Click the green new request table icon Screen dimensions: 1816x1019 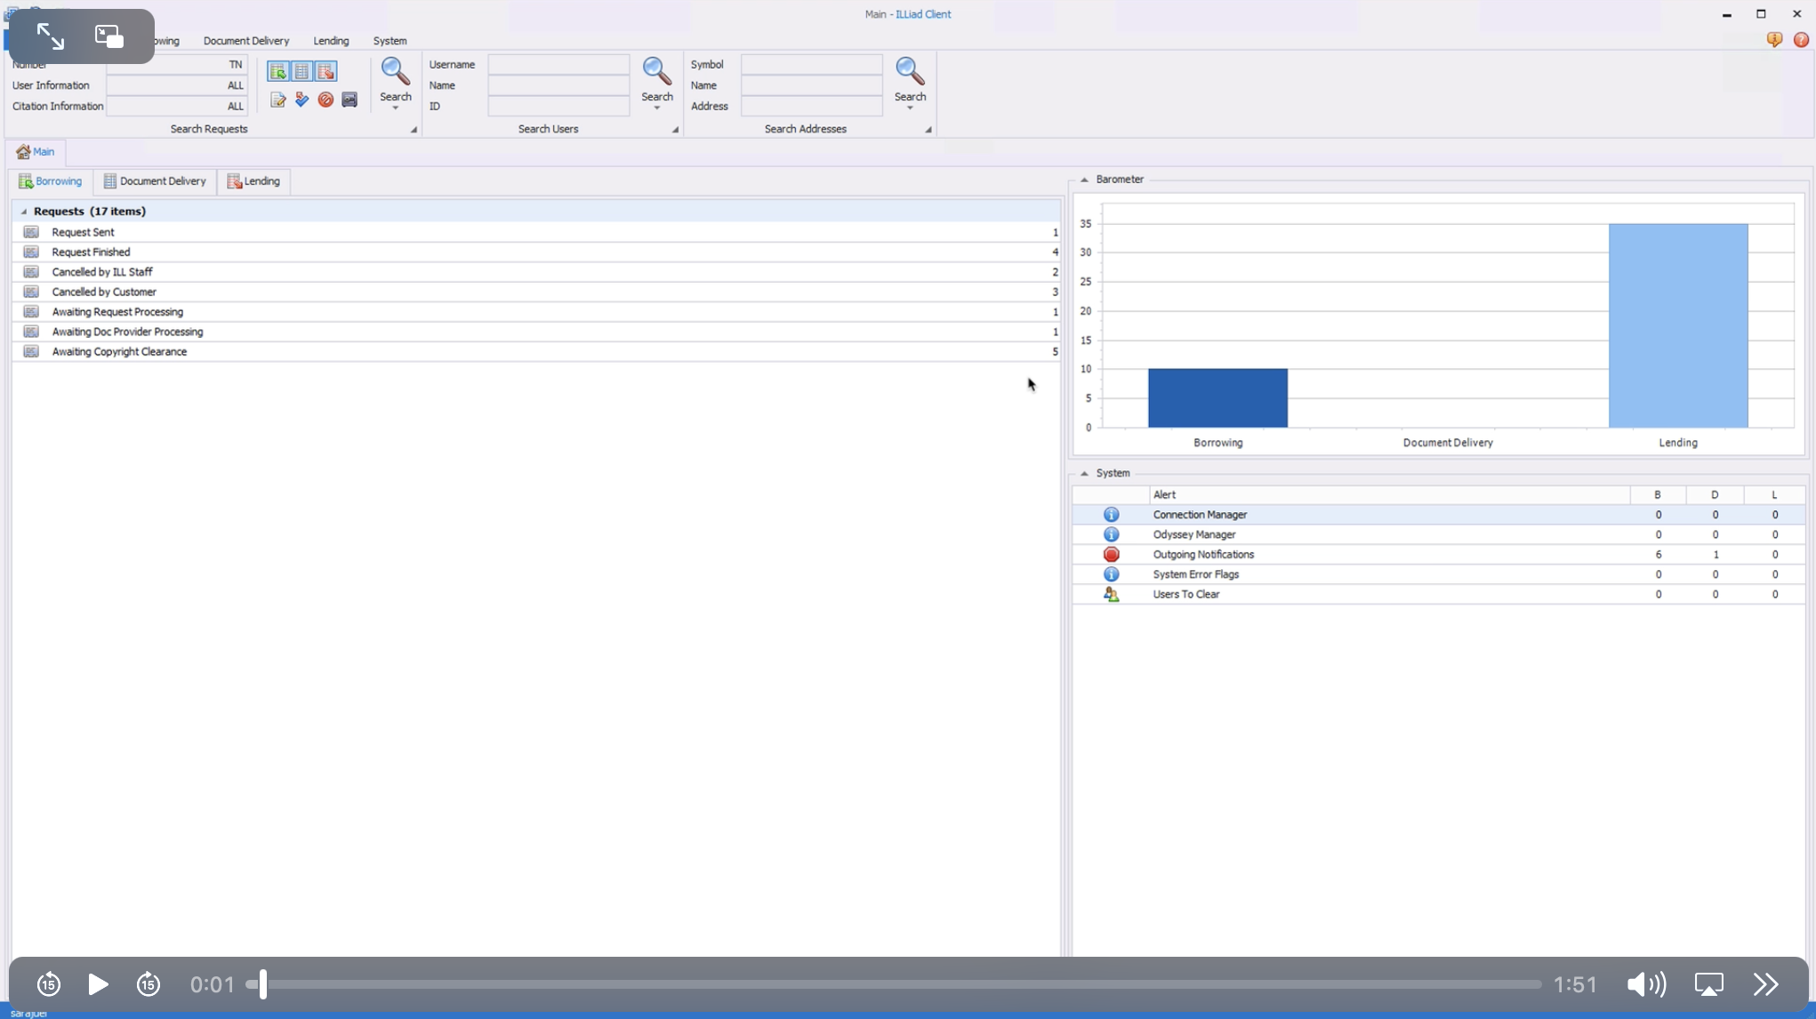point(277,71)
